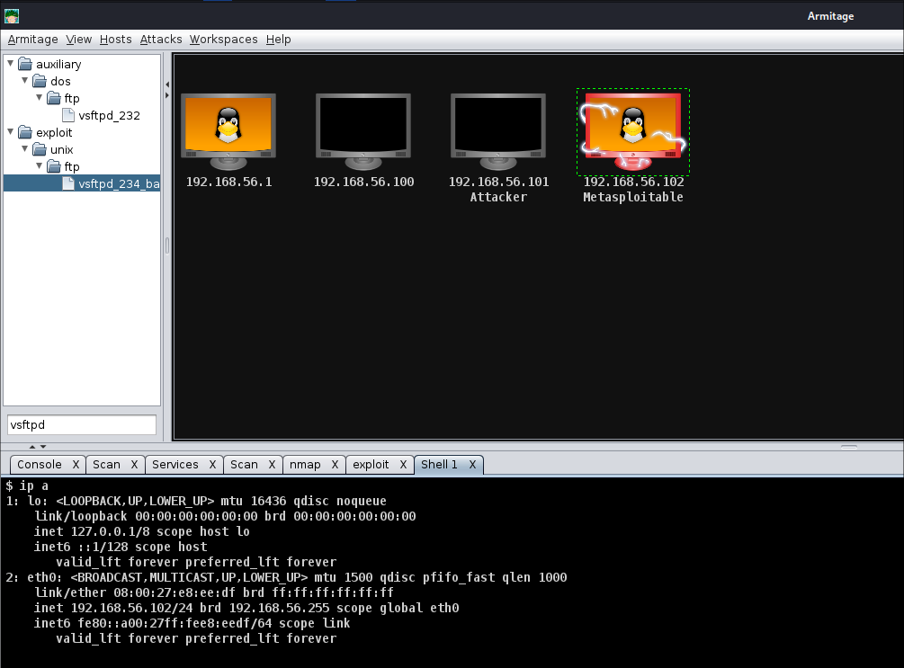Select the compromised Metasploitable host icon

click(633, 130)
